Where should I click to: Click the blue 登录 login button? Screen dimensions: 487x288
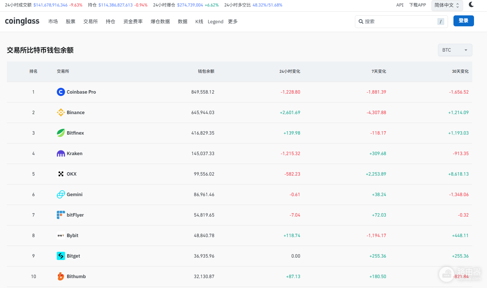[463, 21]
